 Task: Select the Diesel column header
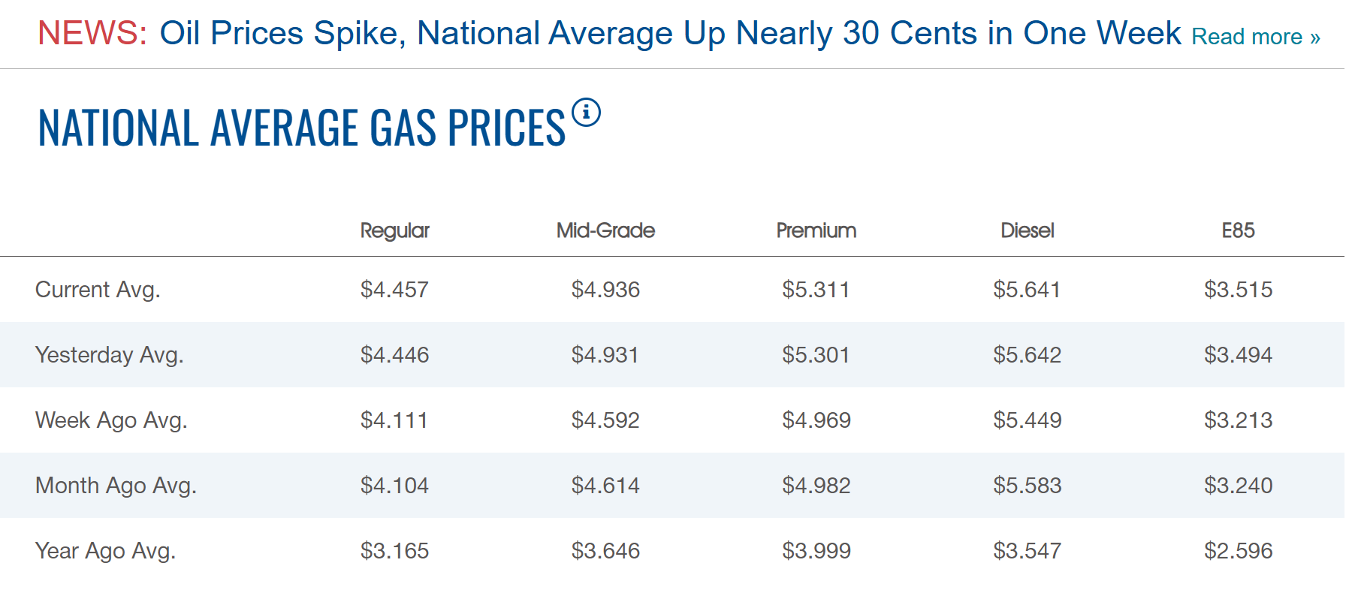pos(1028,230)
